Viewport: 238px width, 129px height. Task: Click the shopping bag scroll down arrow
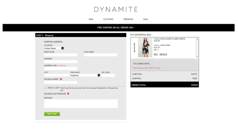(x=197, y=57)
